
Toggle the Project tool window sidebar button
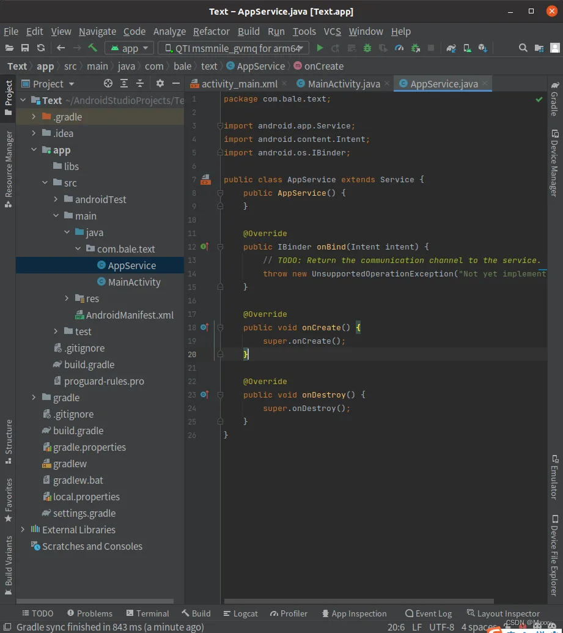coord(8,97)
